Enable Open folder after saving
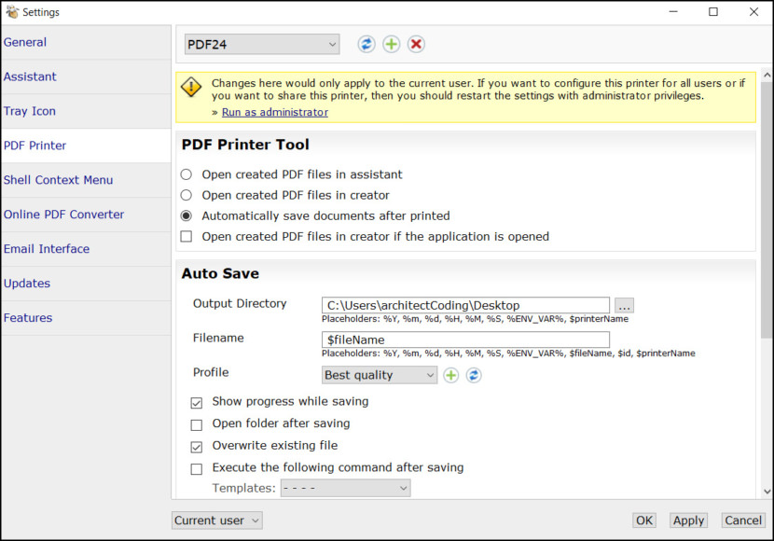 197,424
